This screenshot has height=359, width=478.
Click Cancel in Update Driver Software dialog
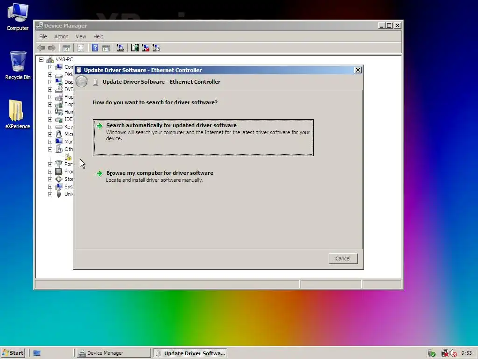pos(343,258)
